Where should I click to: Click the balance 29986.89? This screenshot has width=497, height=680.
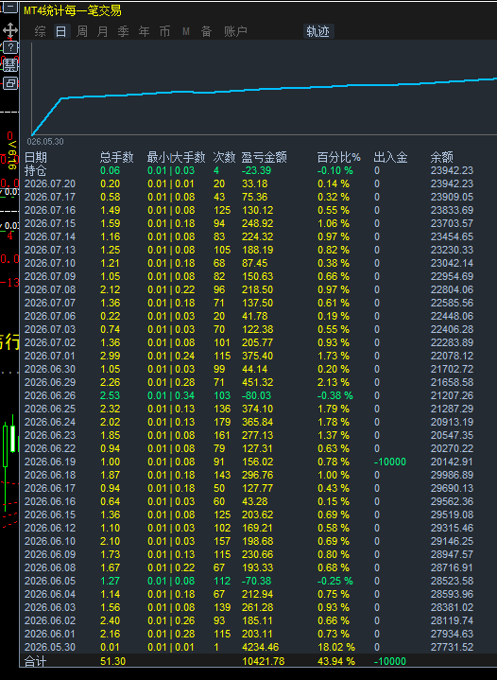click(452, 475)
